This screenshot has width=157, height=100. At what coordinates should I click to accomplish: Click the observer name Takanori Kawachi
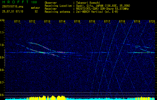[88, 3]
